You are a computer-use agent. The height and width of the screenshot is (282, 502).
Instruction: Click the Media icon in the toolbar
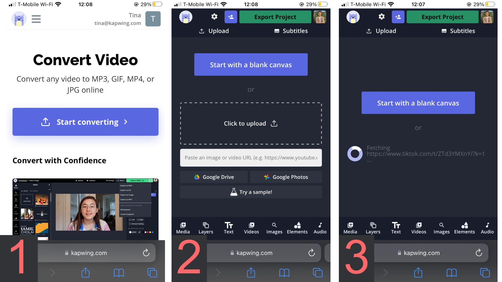pos(183,228)
